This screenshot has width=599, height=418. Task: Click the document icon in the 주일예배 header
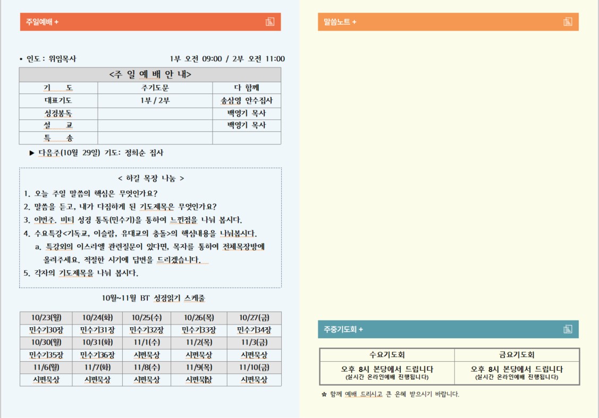coord(269,22)
